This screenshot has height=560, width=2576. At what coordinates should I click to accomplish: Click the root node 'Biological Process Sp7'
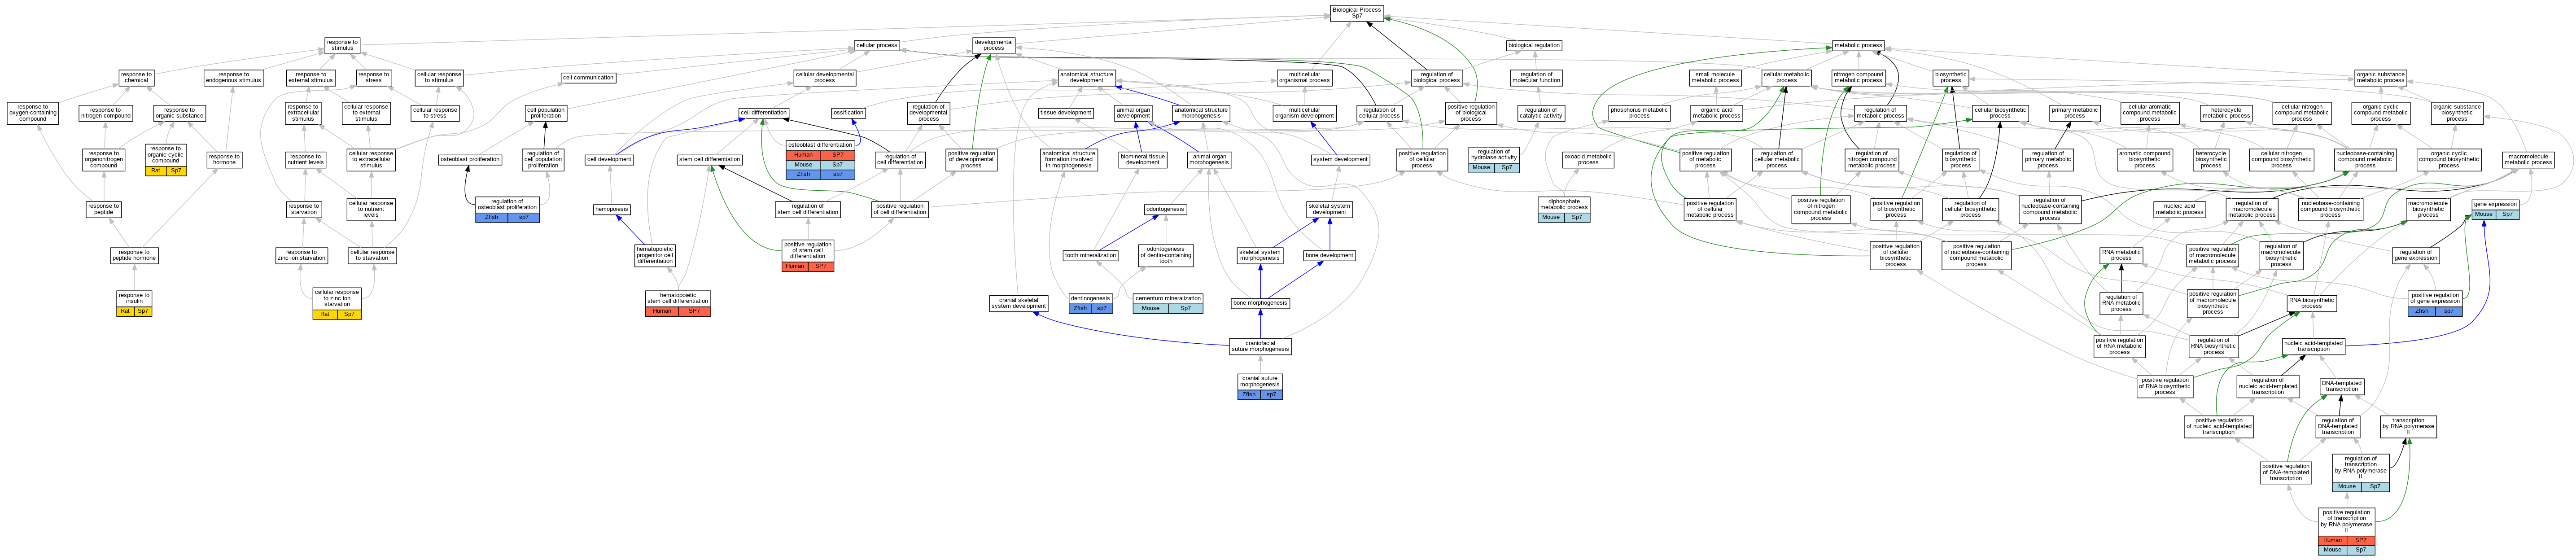click(x=1356, y=13)
